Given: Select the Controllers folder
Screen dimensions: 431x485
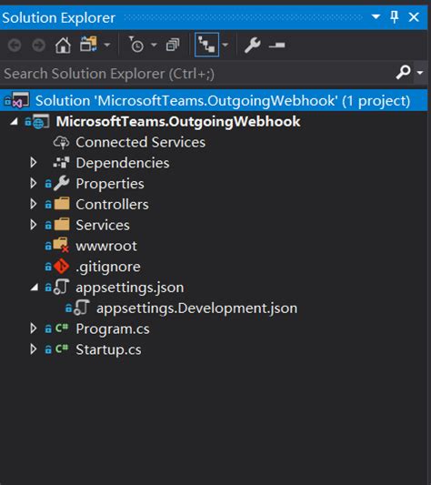Looking at the screenshot, I should 112,205.
